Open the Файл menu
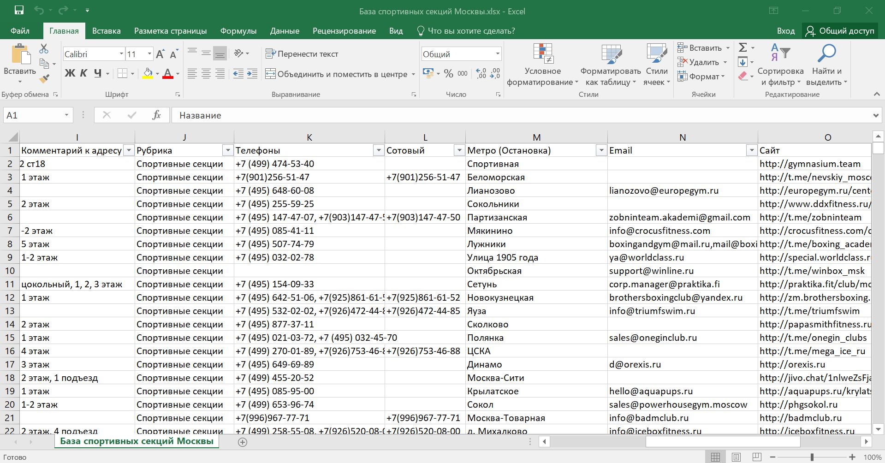 tap(20, 31)
